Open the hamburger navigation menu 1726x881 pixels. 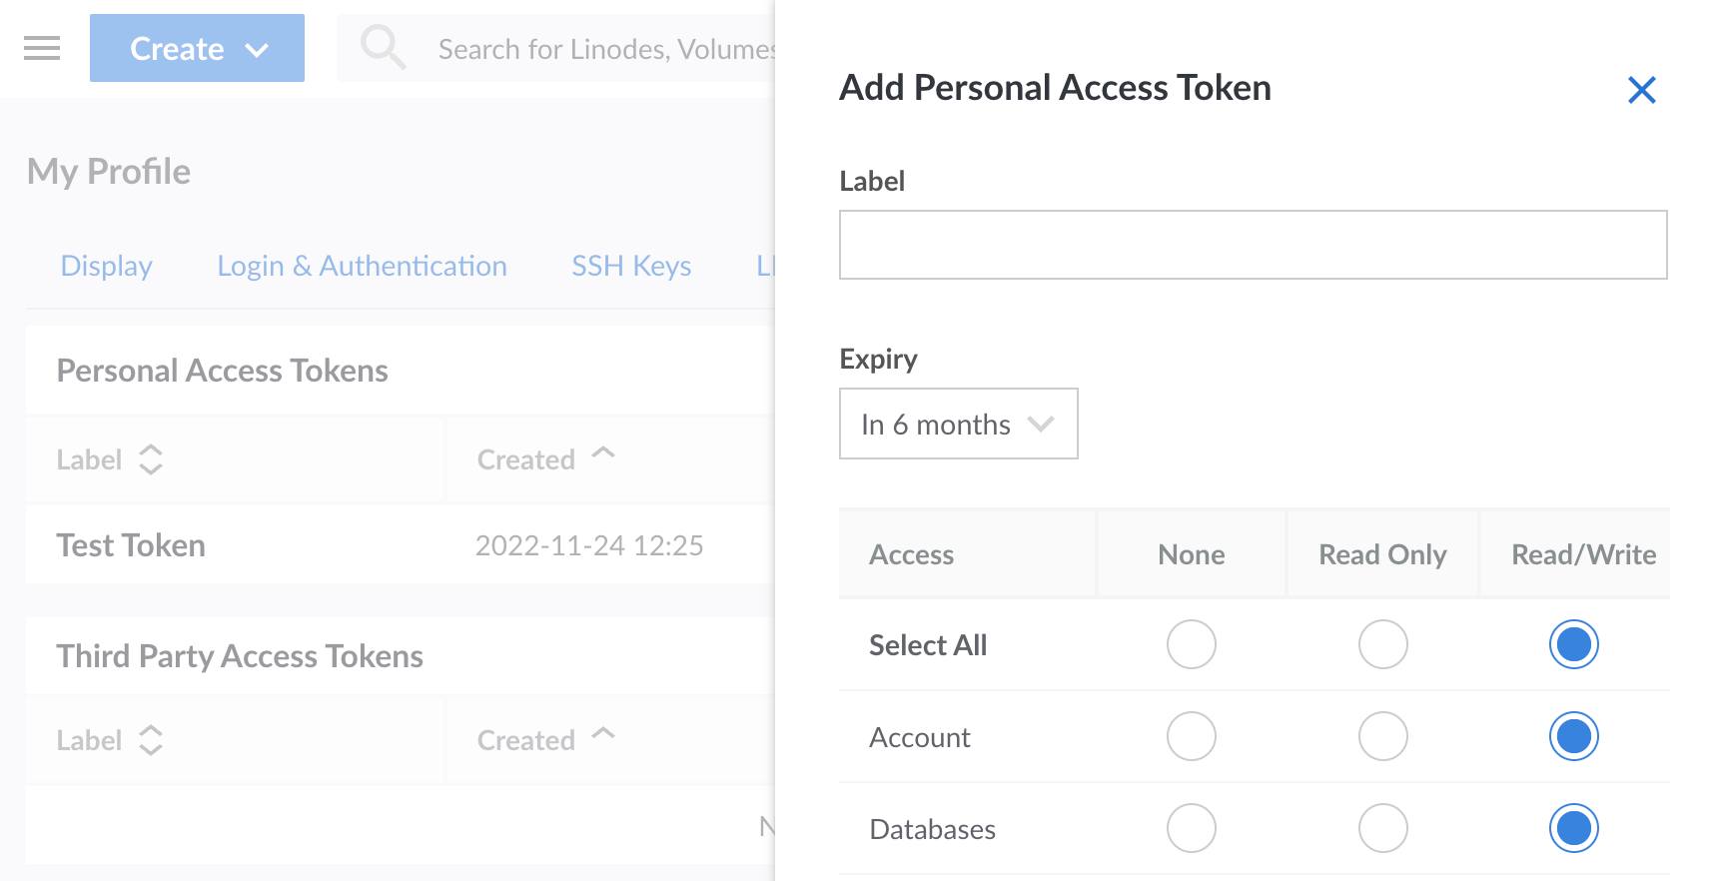coord(42,47)
